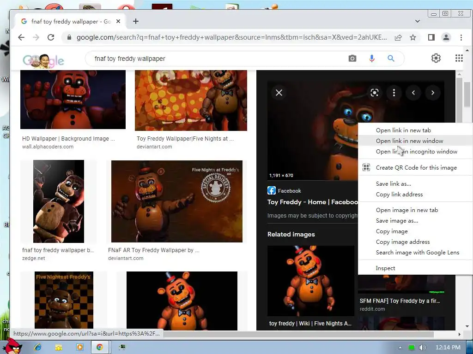
Task: Select Open link in new tab
Action: pyautogui.click(x=415, y=130)
